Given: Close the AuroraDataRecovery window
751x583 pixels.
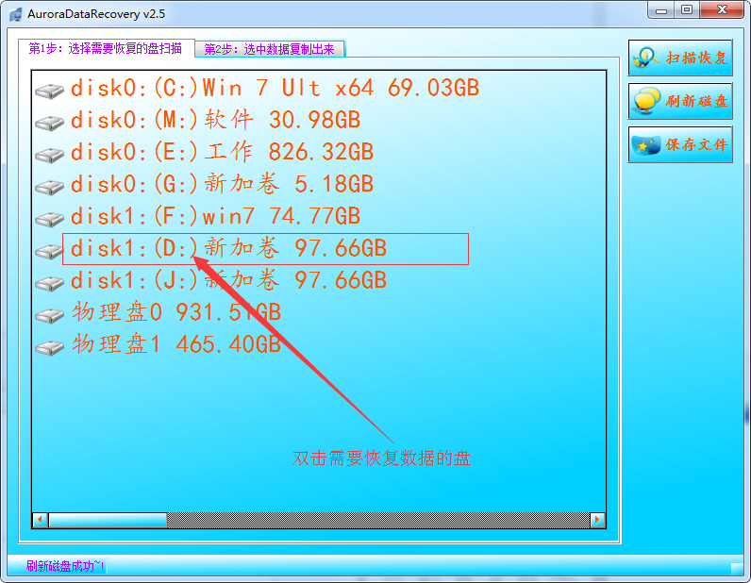Looking at the screenshot, I should tap(722, 10).
